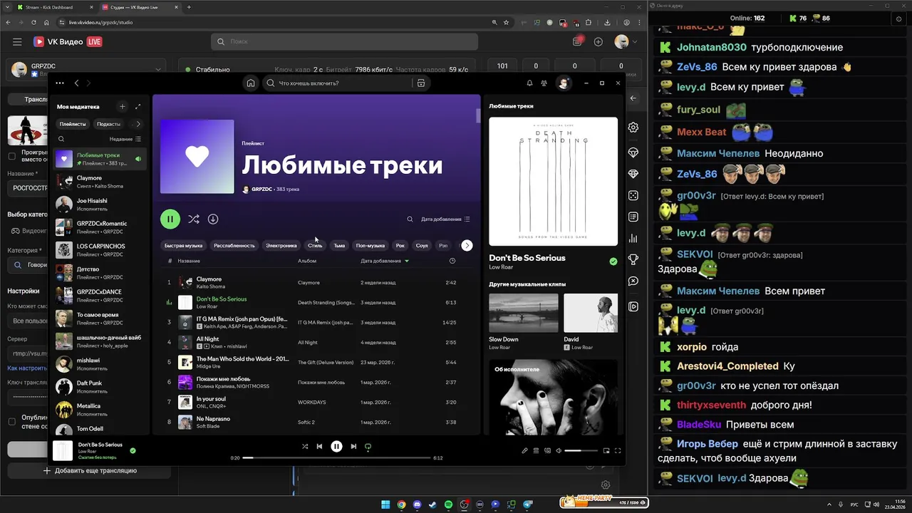Viewport: 912px width, 513px height.
Task: Open Spotify miniplayer icon
Action: coord(606,450)
